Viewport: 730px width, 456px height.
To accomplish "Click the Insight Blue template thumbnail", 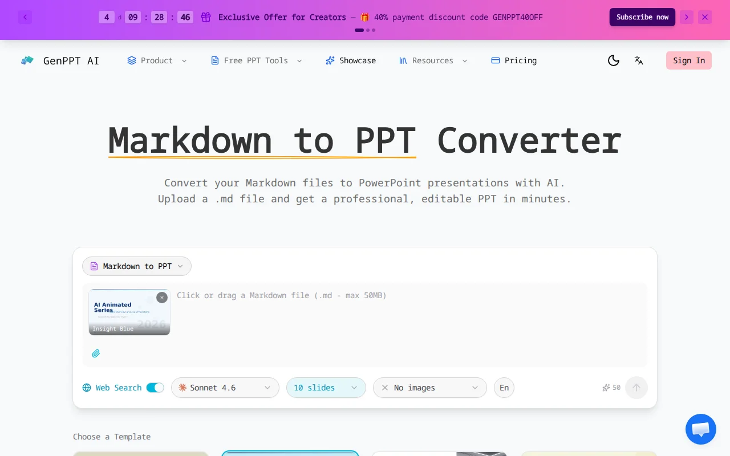I will click(x=129, y=312).
